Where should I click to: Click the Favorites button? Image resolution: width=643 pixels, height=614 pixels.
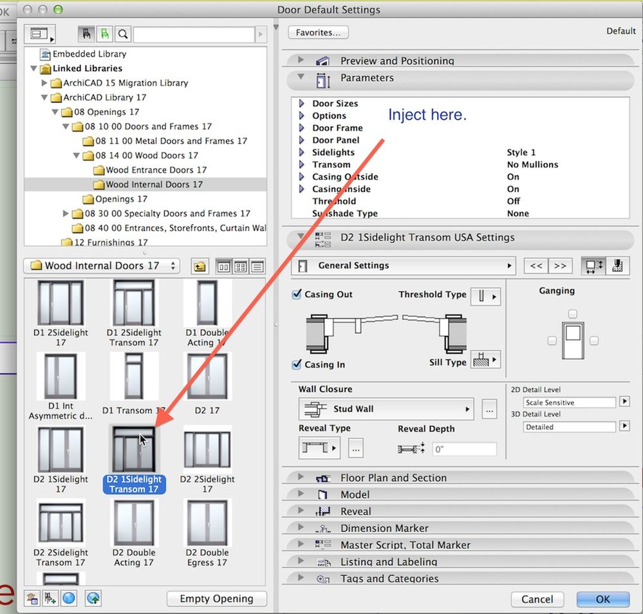coord(318,32)
